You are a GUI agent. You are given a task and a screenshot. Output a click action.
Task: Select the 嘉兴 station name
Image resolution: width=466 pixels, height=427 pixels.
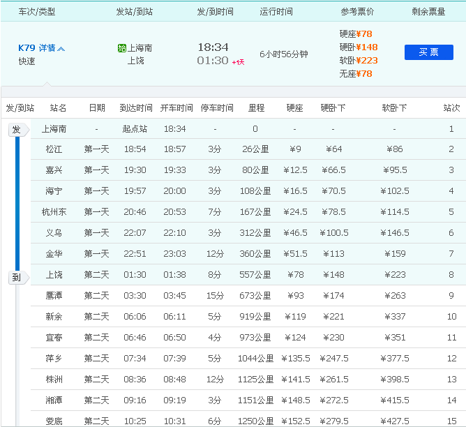click(x=54, y=170)
